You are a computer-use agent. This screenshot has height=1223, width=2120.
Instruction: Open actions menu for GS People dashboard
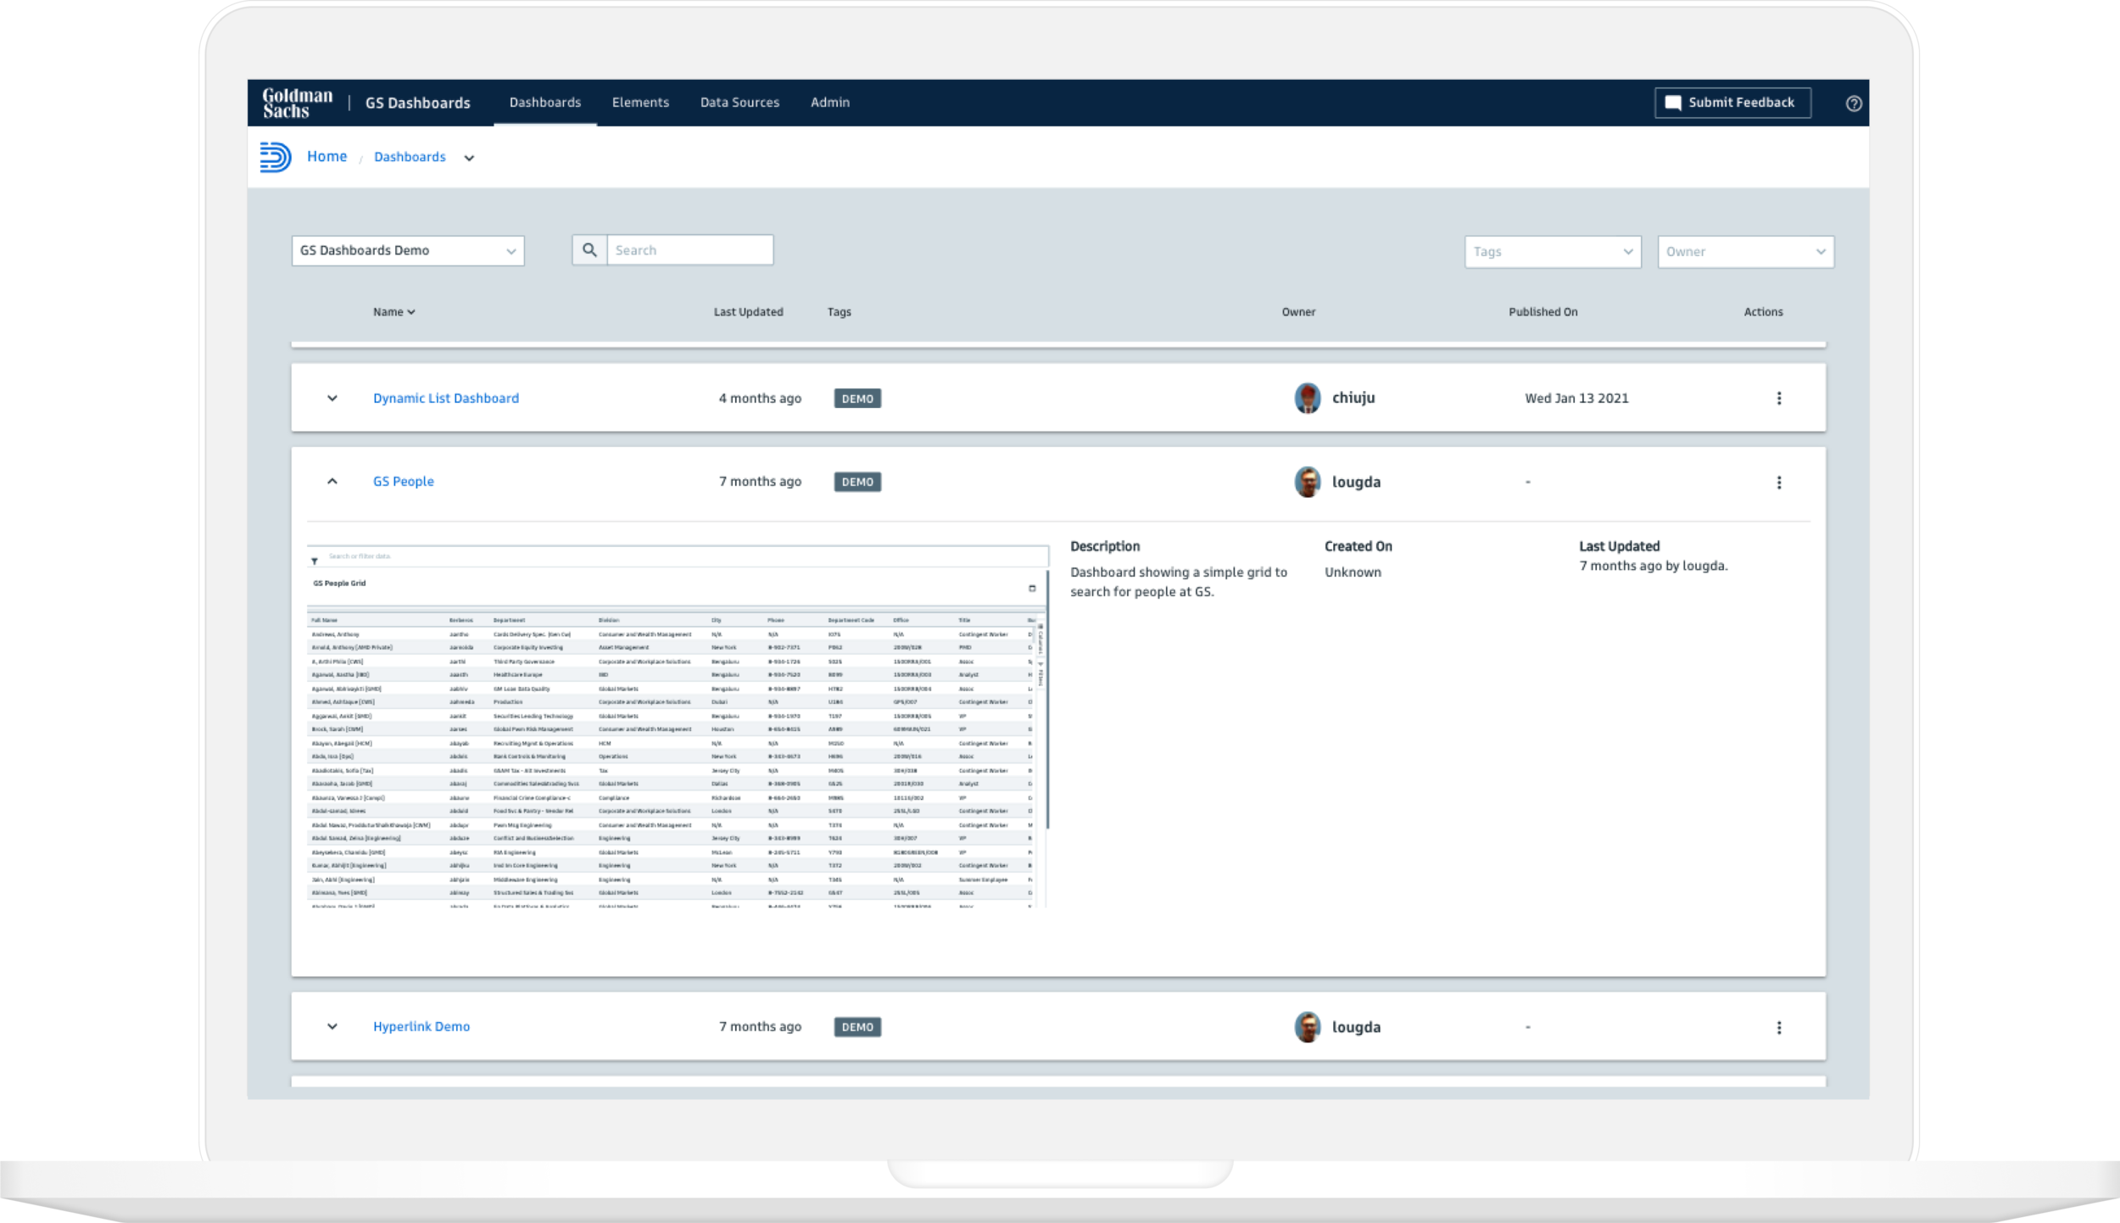coord(1779,481)
